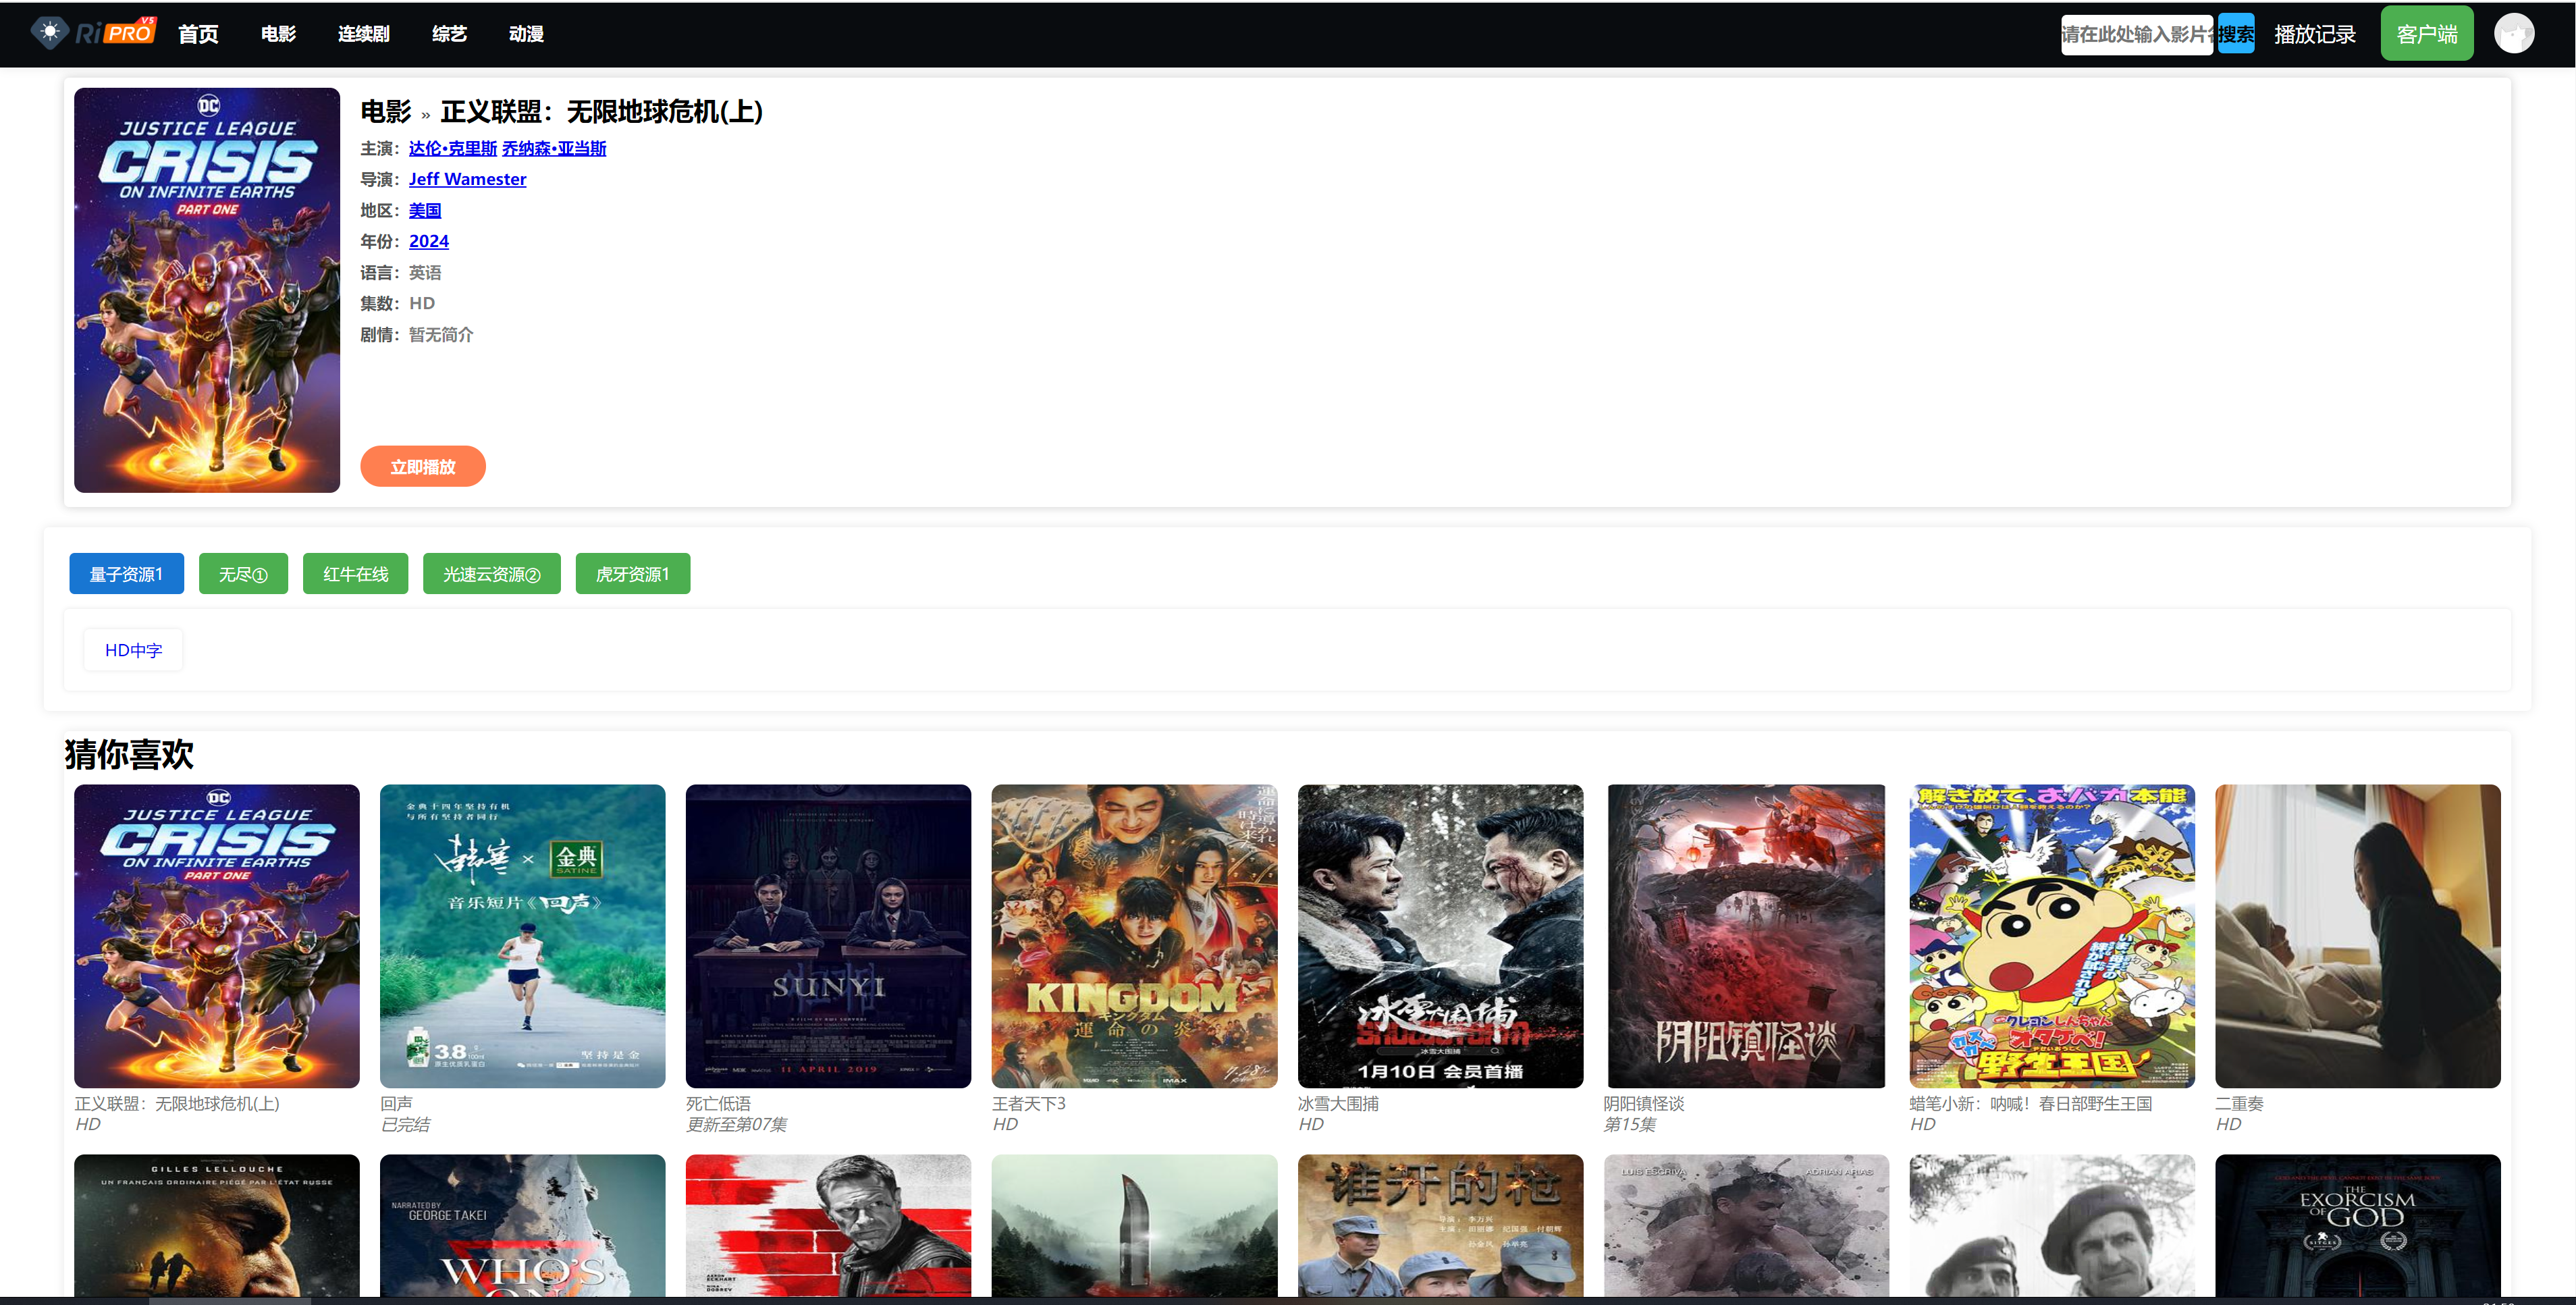
Task: Open The Exorcism of God poster
Action: click(2358, 1226)
